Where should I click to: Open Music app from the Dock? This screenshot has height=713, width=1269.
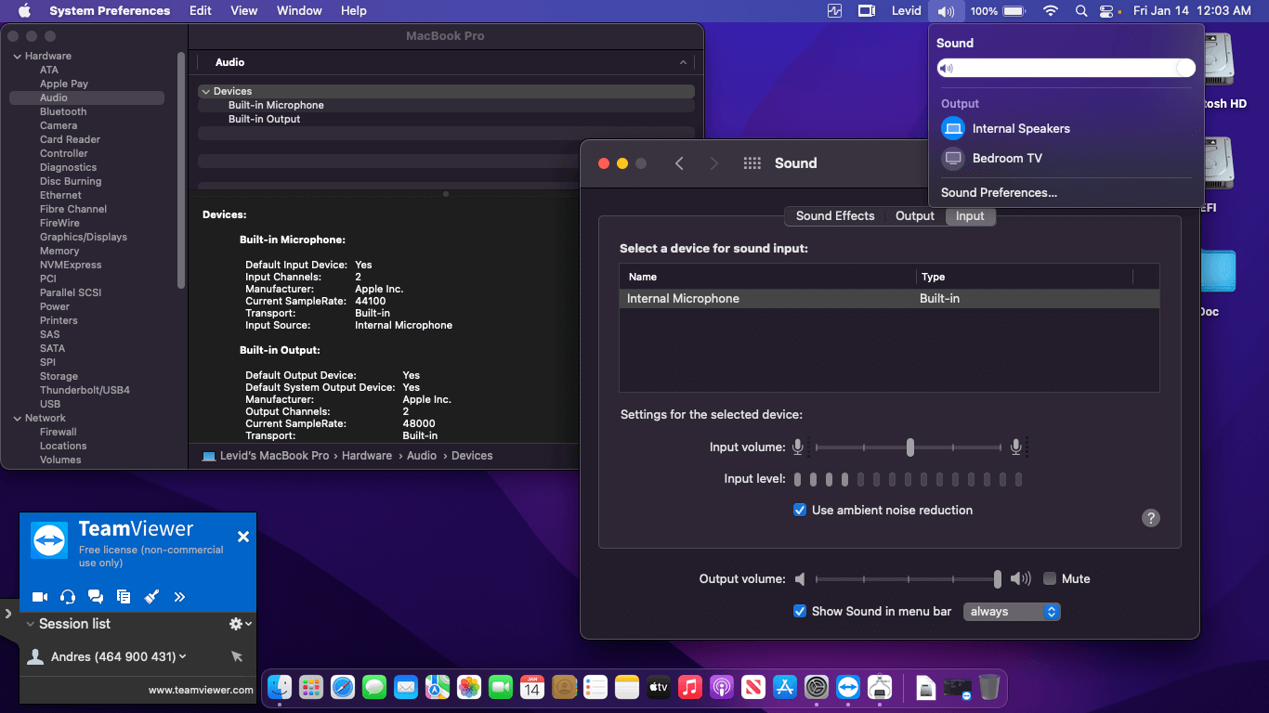coord(689,687)
